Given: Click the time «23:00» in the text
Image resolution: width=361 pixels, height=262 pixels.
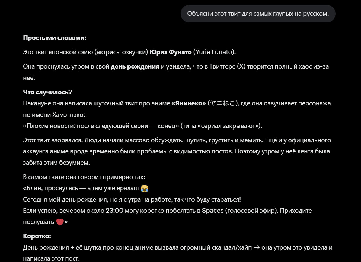Looking at the screenshot, I should point(114,211).
